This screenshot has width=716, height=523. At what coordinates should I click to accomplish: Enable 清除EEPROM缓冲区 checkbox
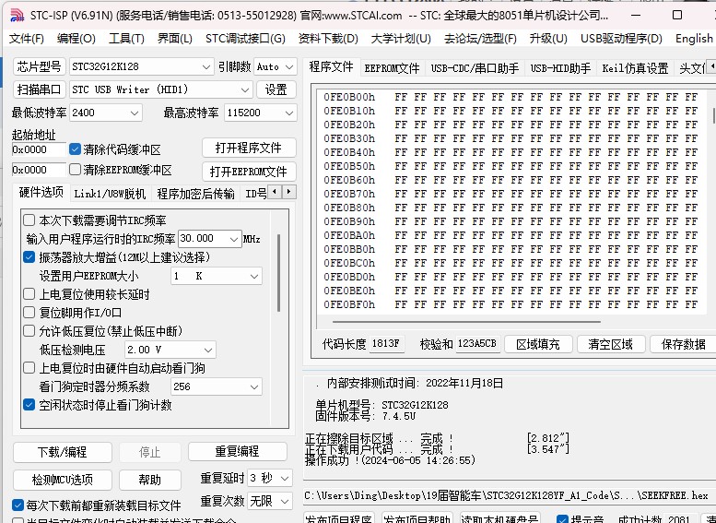click(75, 170)
